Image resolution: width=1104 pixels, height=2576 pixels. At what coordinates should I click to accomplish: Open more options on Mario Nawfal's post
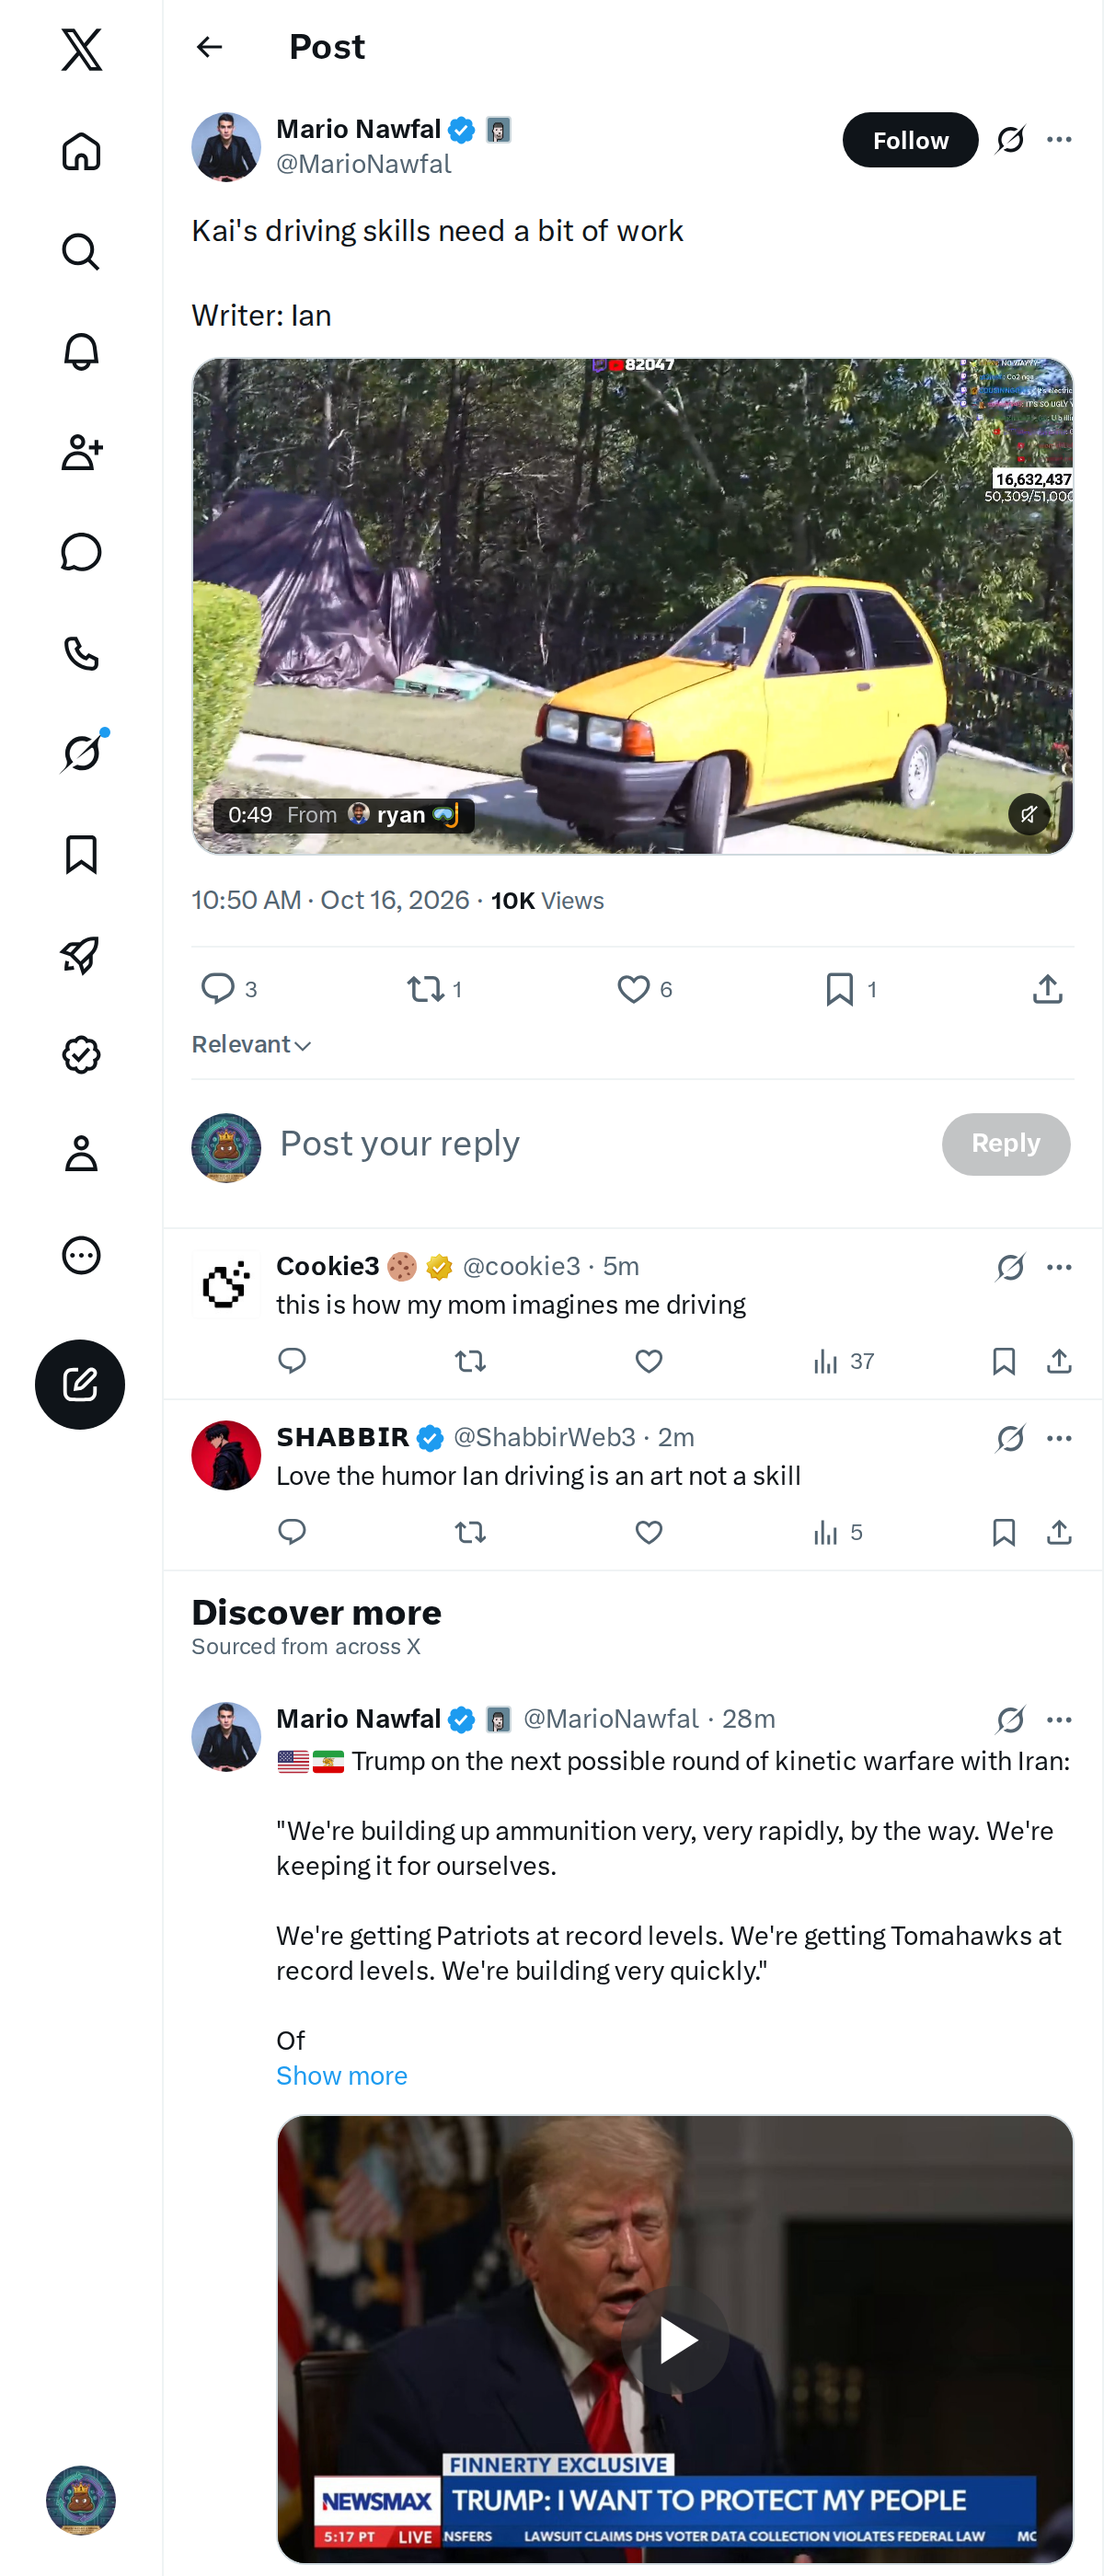point(1059,139)
